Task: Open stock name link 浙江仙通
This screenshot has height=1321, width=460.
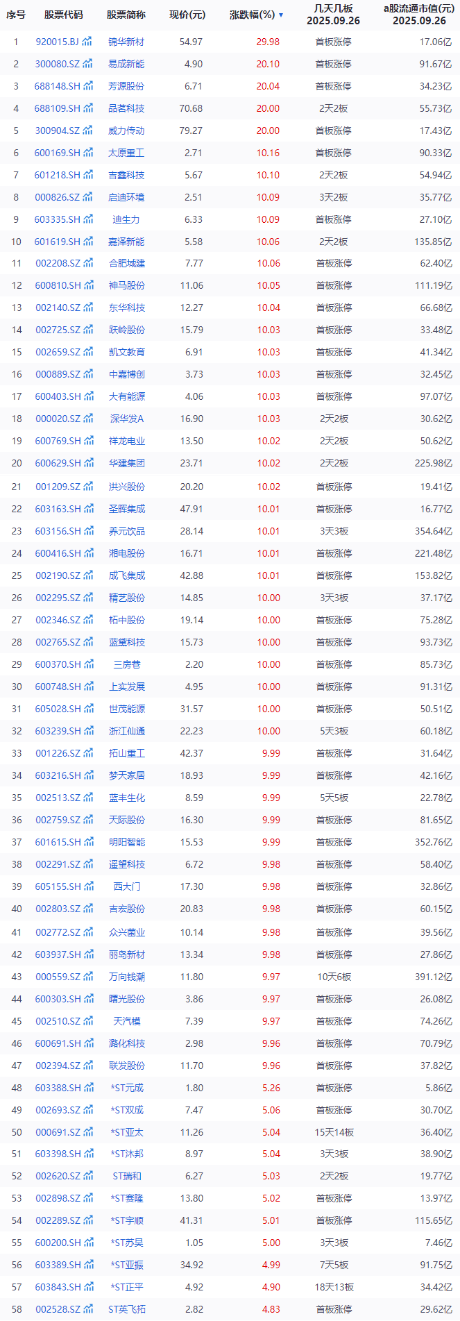Action: 127,731
